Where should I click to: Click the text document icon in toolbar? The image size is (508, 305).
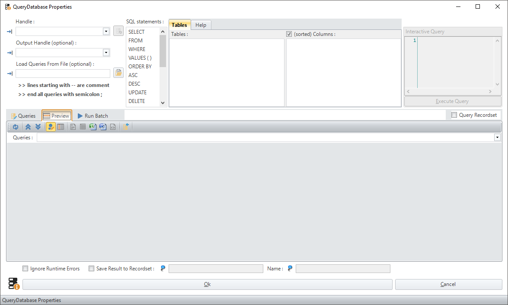(x=73, y=127)
